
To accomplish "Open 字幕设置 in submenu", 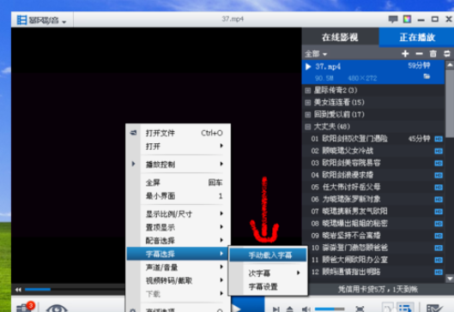I will coord(269,286).
